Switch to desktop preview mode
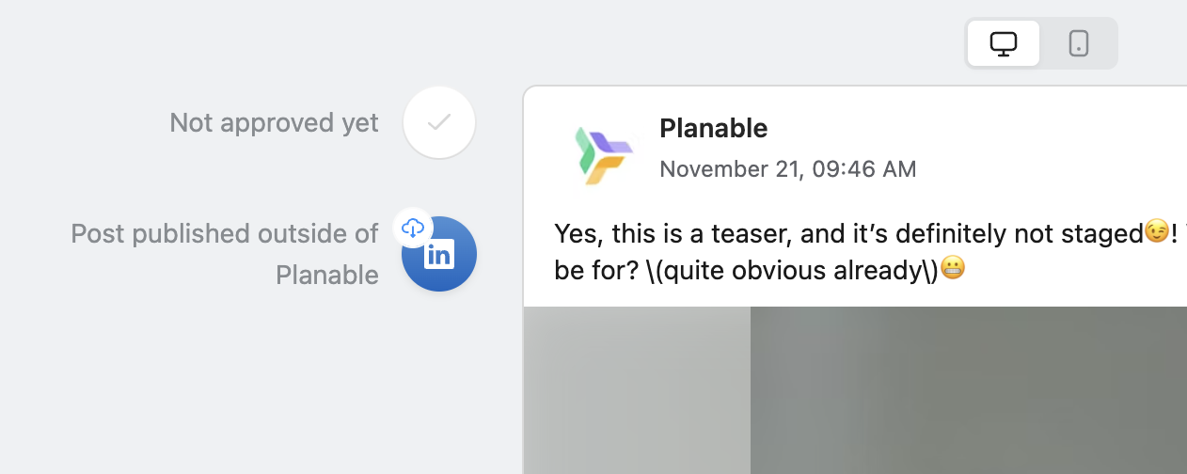The height and width of the screenshot is (474, 1187). 1004,43
